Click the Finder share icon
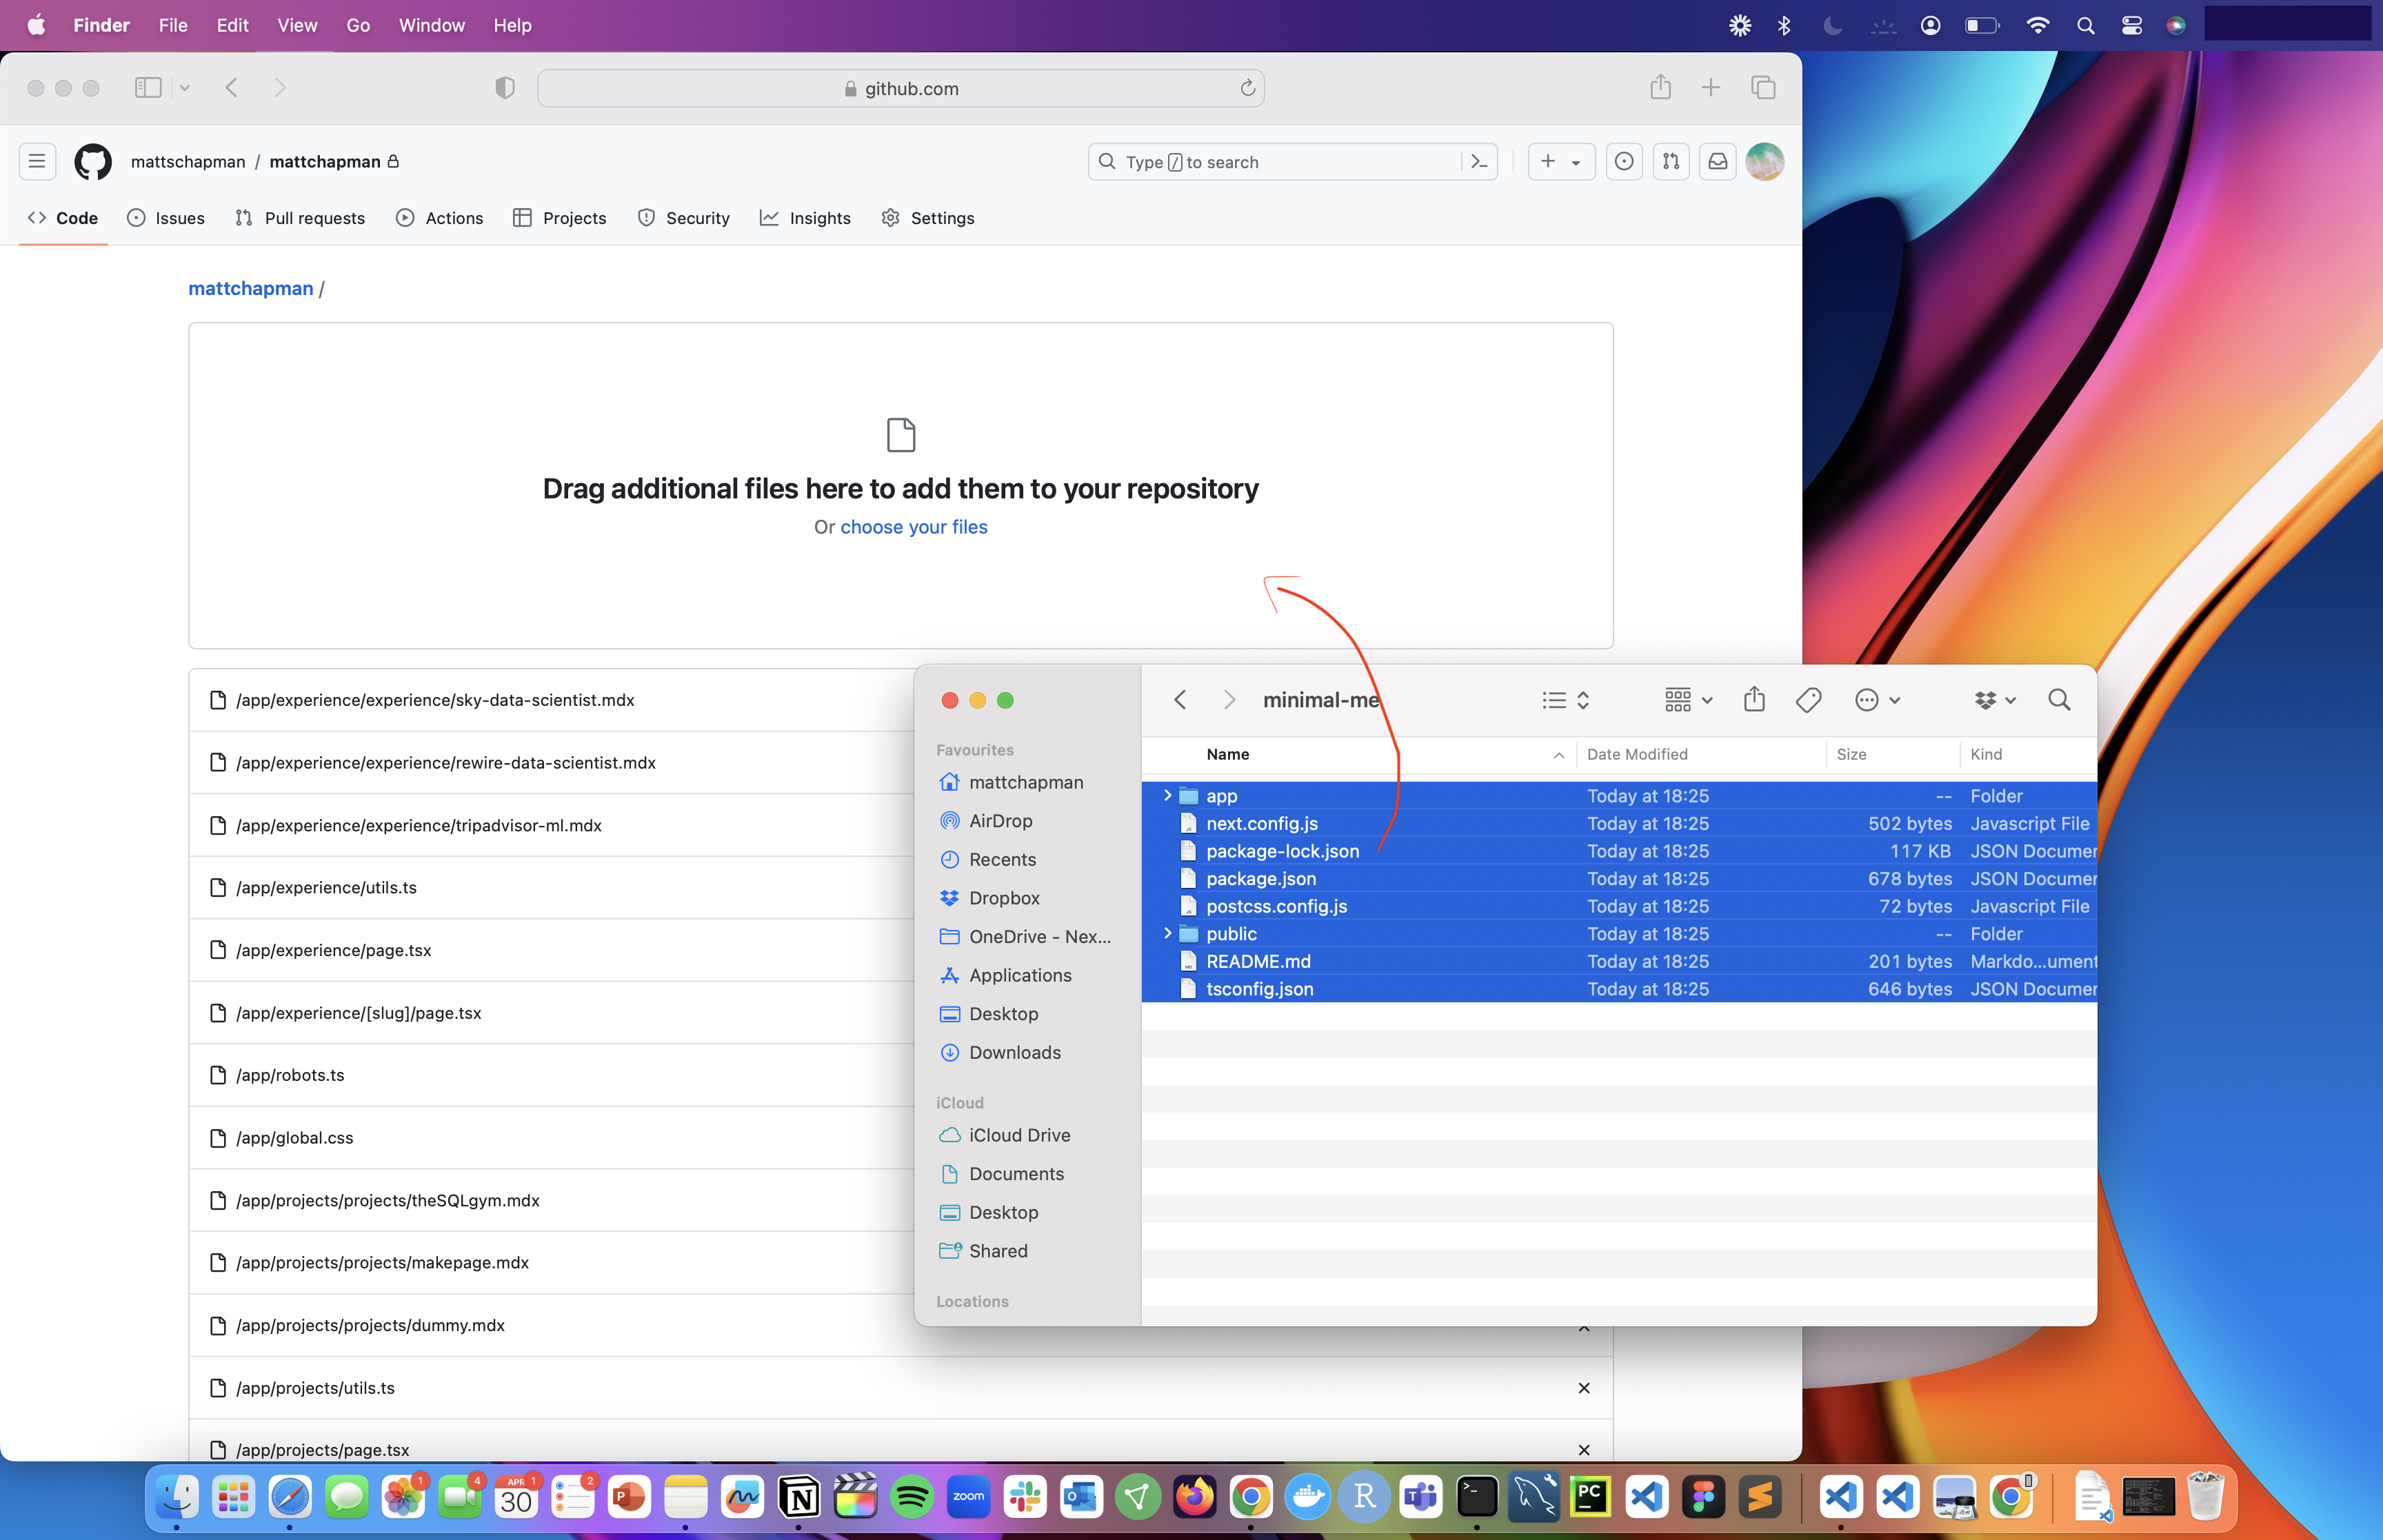Screen dimensions: 2383x1540 click(x=1754, y=700)
